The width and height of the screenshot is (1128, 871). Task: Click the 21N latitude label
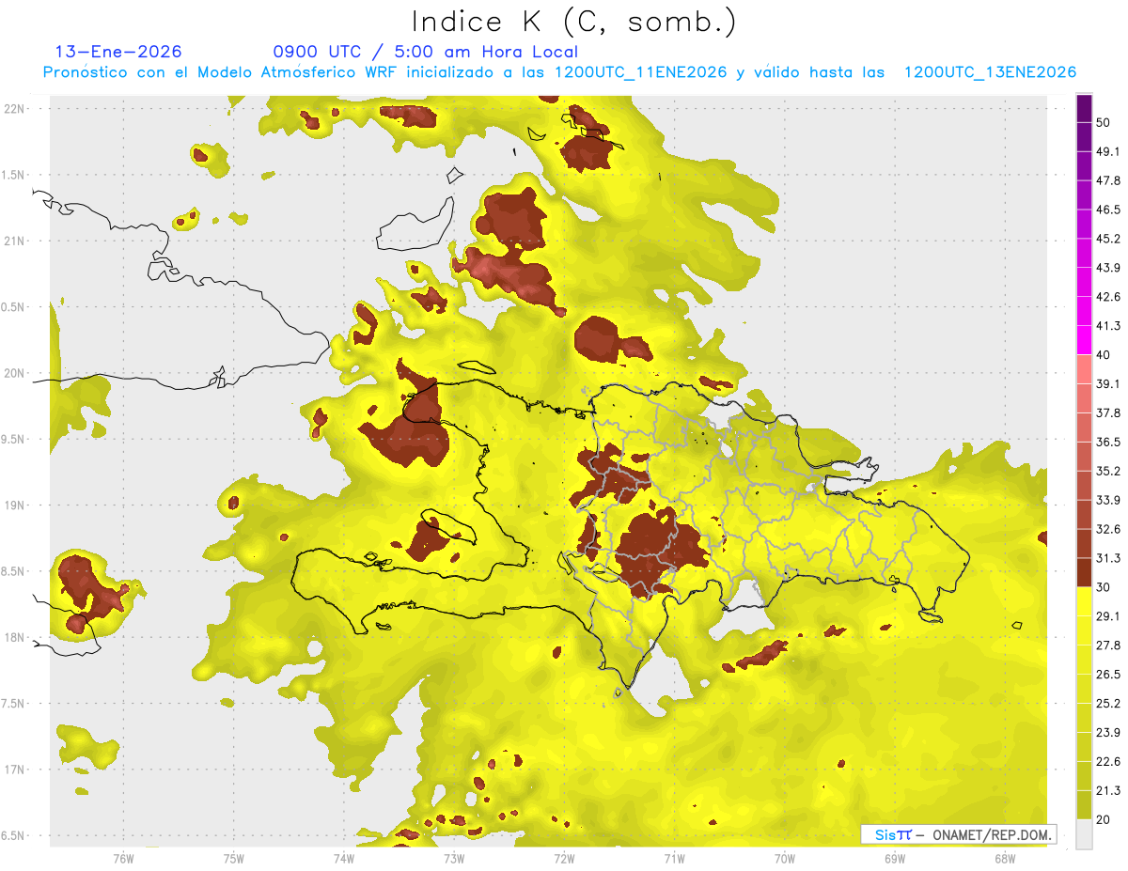(15, 241)
